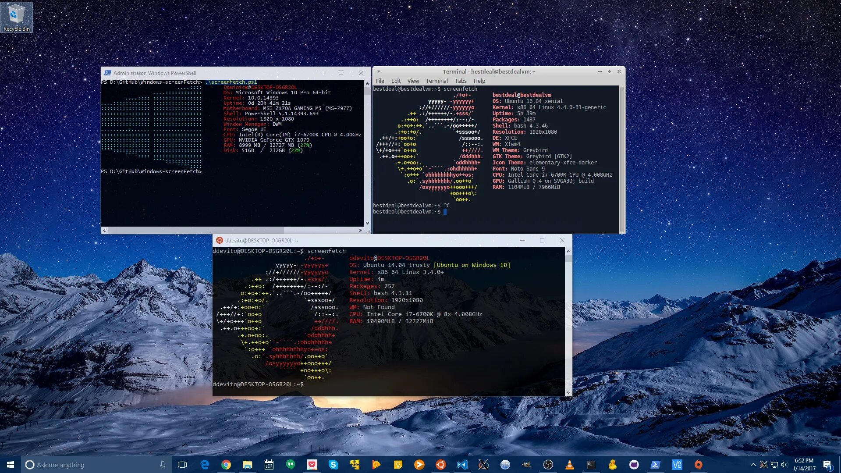This screenshot has width=841, height=473.
Task: Click PowerShell horizontal scrollbar right arrow
Action: tap(360, 230)
